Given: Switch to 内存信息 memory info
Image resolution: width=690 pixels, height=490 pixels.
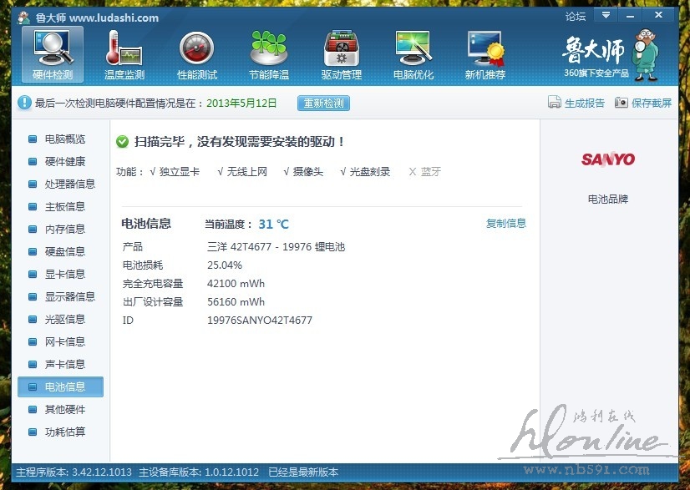Looking at the screenshot, I should pos(64,230).
